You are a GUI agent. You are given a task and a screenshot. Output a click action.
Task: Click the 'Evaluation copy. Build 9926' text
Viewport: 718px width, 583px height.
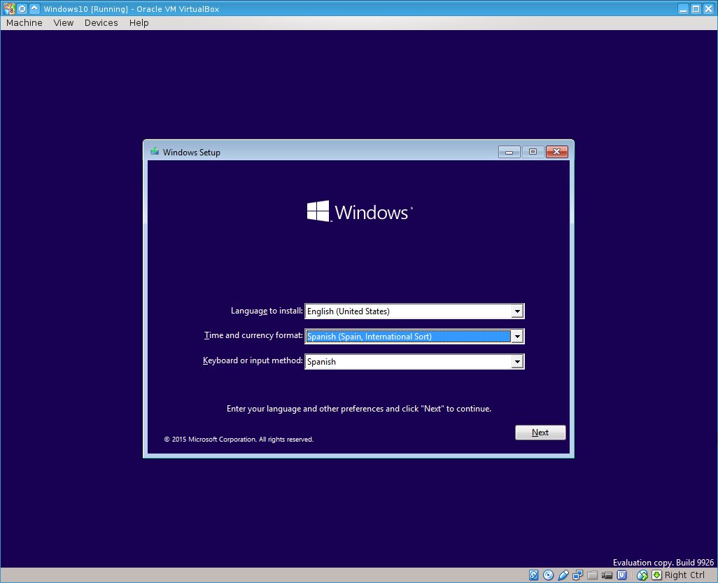point(663,563)
